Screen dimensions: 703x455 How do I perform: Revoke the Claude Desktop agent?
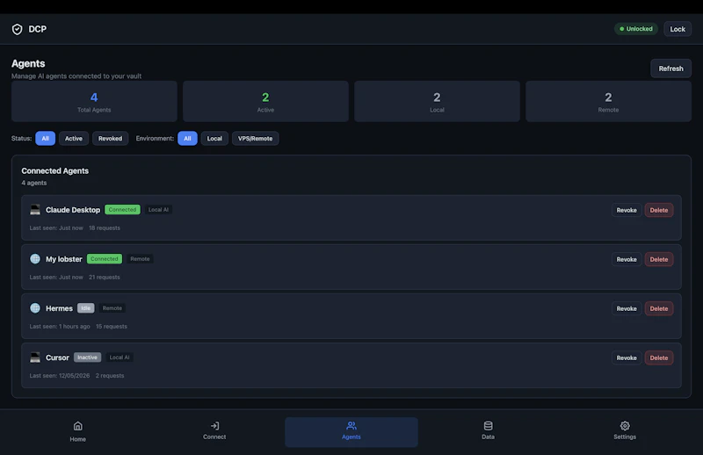coord(627,210)
